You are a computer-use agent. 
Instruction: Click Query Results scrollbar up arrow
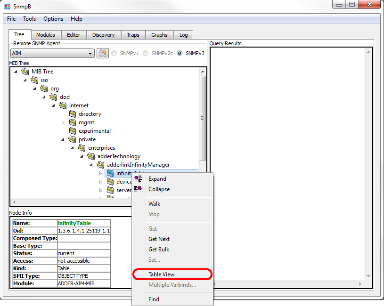point(368,52)
